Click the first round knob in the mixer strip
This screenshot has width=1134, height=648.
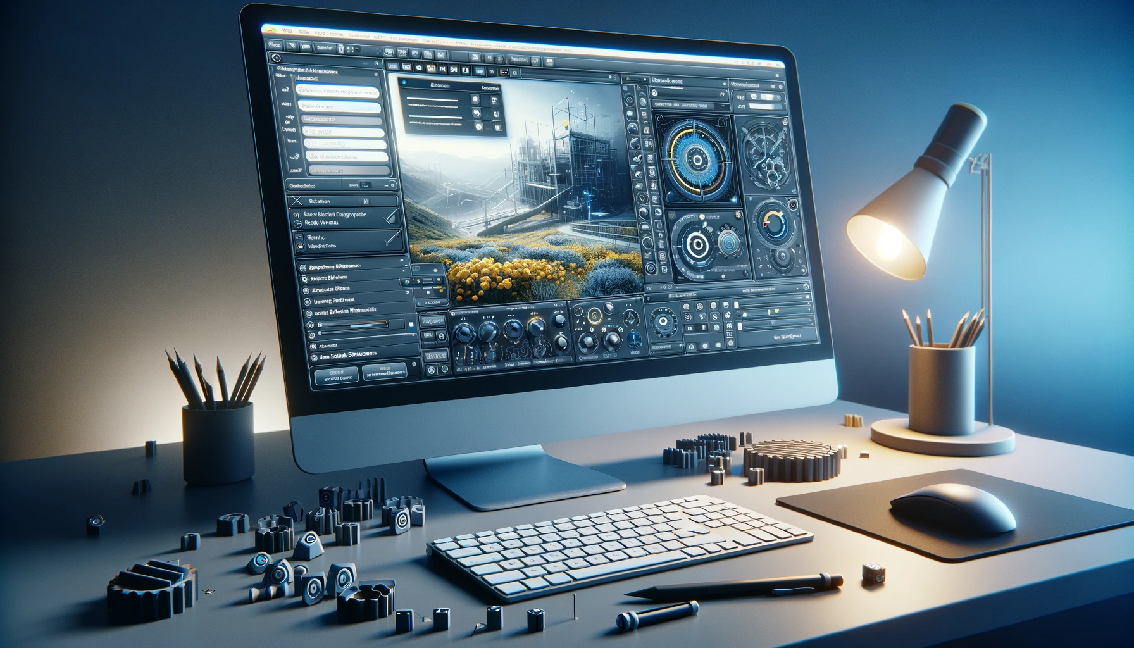tap(464, 333)
